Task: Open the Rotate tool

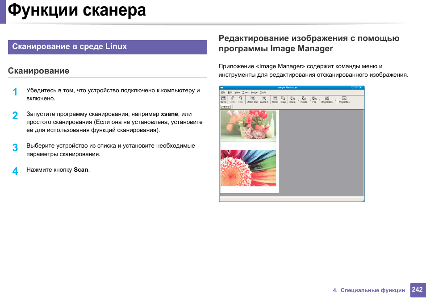Action: pos(304,99)
